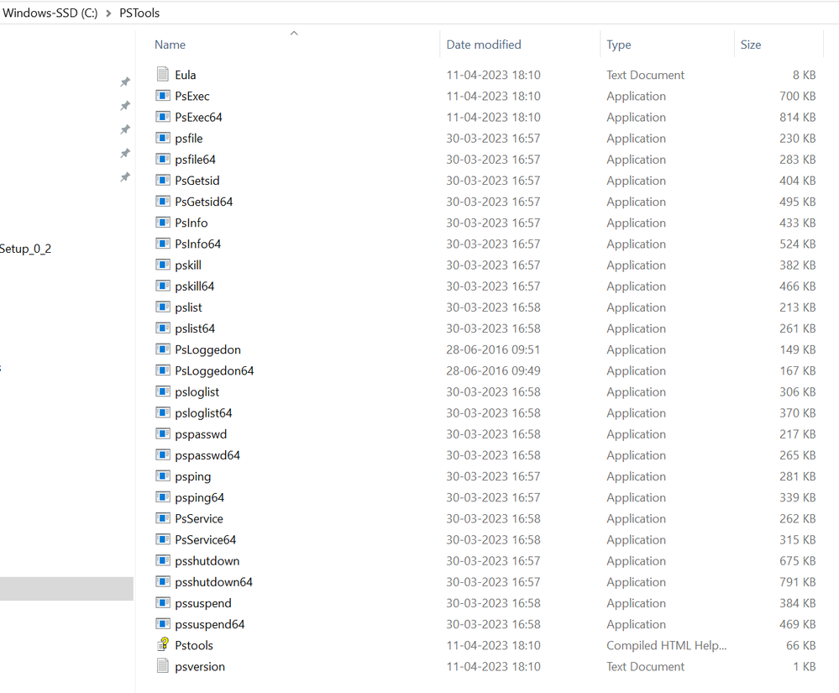Viewport: 839px width, 693px height.
Task: Select the highlighted gray navigation pane item
Action: pos(66,589)
